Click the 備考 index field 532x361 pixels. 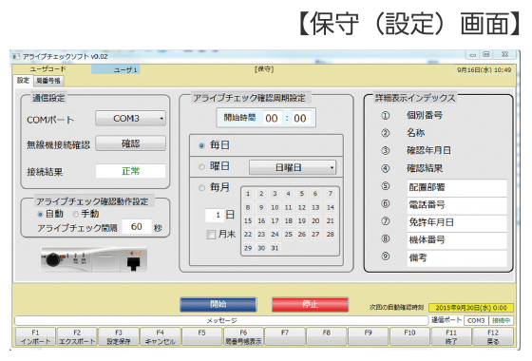[457, 258]
